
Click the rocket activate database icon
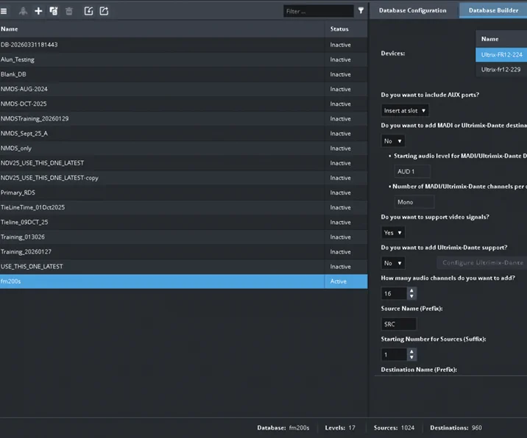tap(23, 11)
